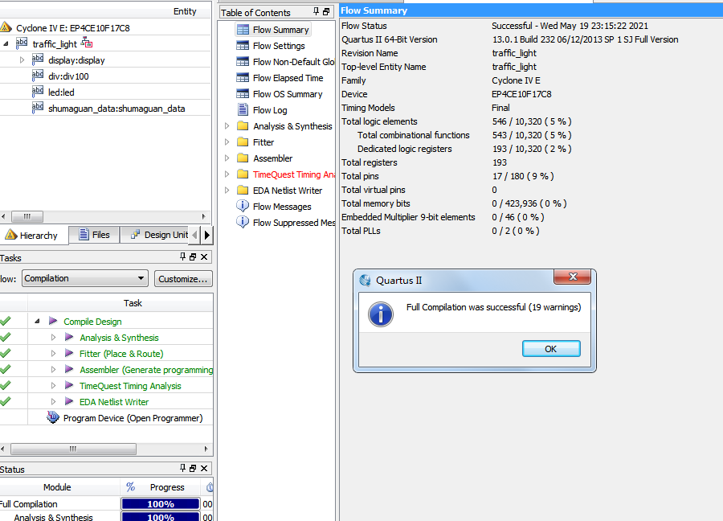
Task: Close the Status panel
Action: (204, 468)
